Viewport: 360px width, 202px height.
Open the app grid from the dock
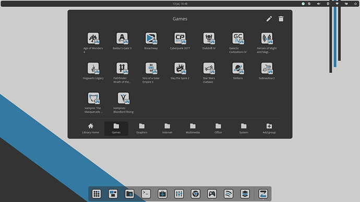click(97, 194)
